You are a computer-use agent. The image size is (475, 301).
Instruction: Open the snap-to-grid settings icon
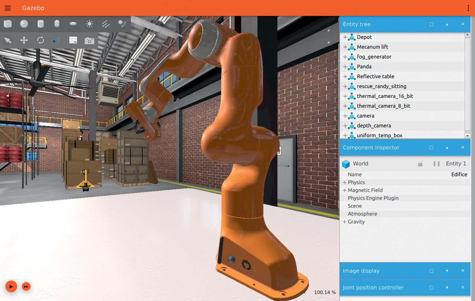[73, 41]
